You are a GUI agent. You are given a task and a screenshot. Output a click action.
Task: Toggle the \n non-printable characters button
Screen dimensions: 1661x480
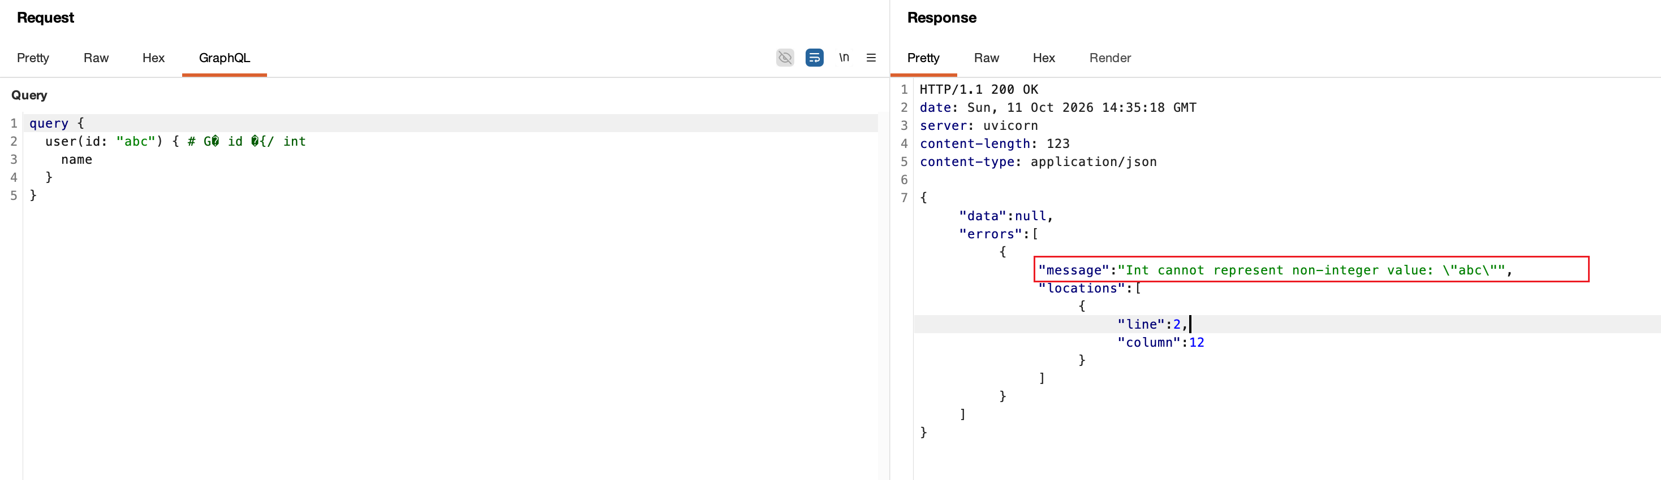[844, 58]
